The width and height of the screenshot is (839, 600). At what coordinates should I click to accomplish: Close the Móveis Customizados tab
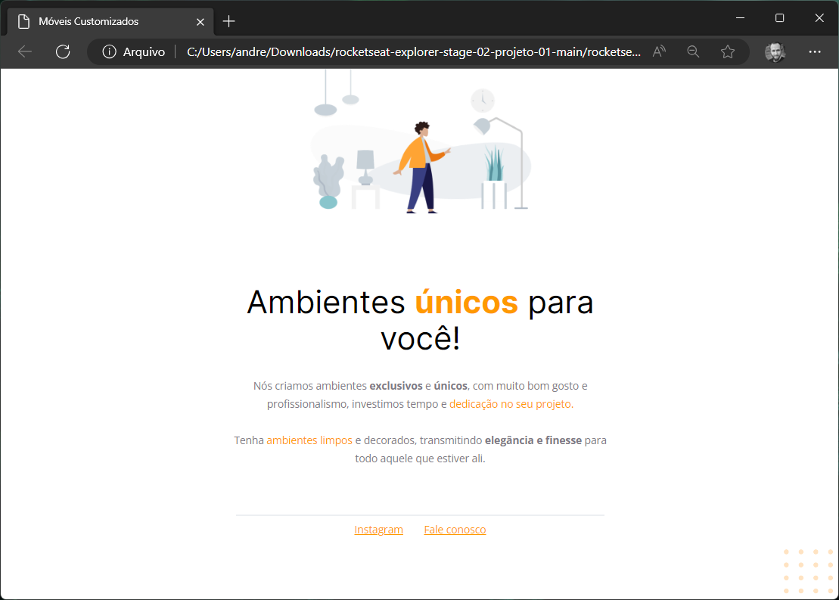pos(200,21)
